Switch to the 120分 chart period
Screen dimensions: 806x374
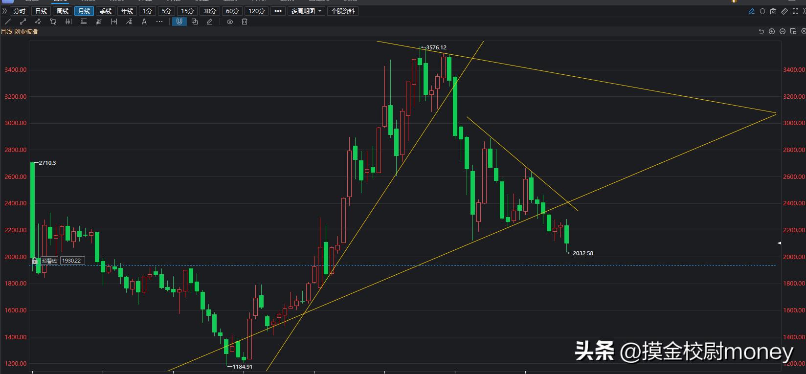pyautogui.click(x=256, y=11)
